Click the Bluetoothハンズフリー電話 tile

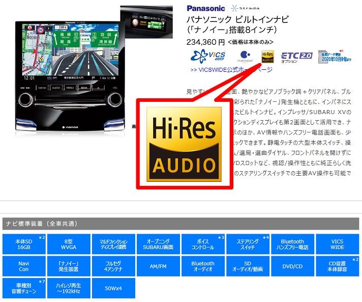pyautogui.click(x=293, y=244)
